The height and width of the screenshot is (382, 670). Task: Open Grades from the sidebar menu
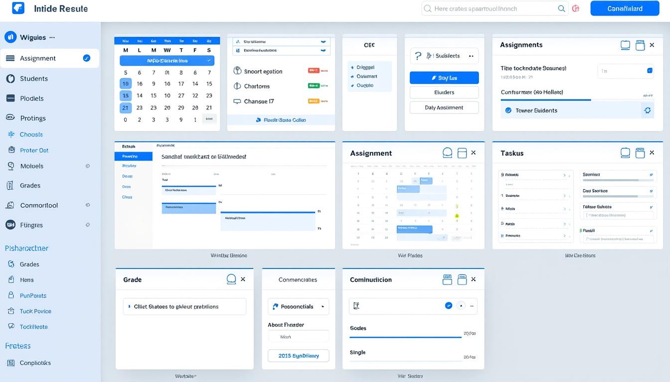click(x=27, y=185)
